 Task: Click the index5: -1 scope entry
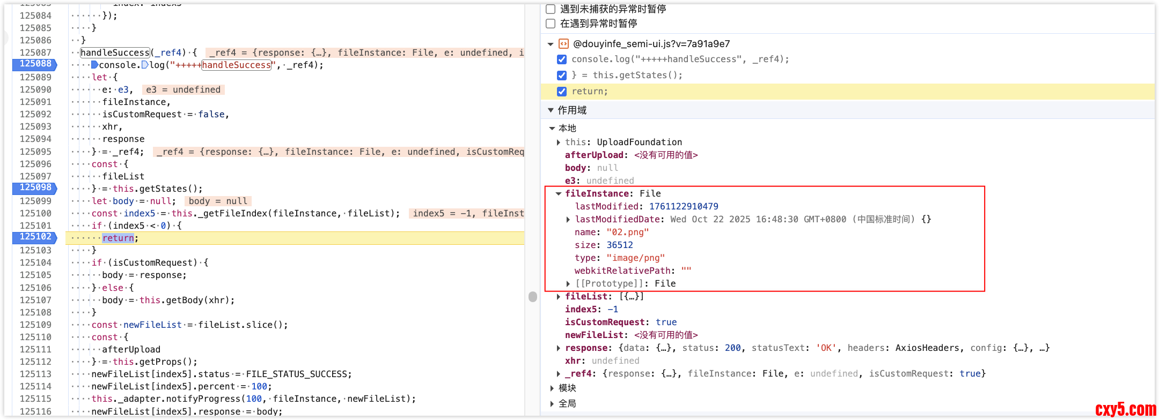pos(591,310)
